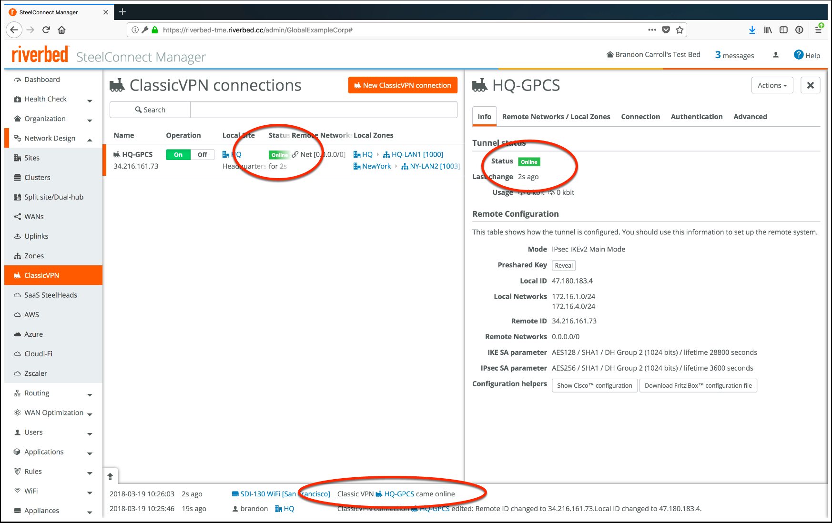The image size is (832, 523).
Task: Reveal the Preshared Key
Action: click(564, 265)
